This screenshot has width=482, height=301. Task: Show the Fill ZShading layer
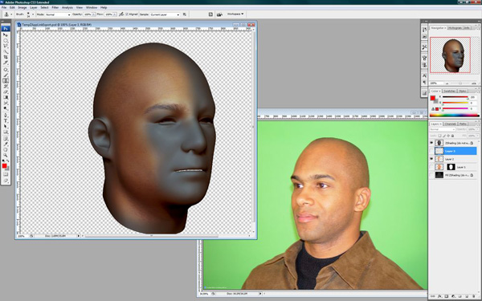[x=431, y=175]
